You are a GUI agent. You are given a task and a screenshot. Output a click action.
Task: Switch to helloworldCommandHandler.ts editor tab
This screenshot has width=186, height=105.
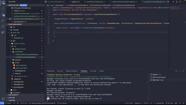click(123, 2)
